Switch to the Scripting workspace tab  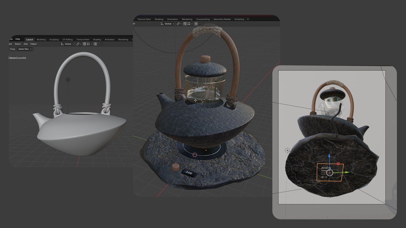click(x=239, y=19)
